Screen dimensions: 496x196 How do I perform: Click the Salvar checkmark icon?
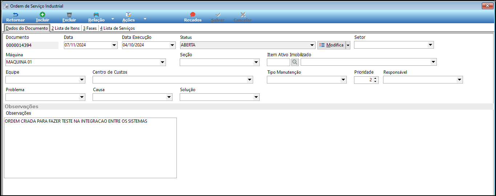218,15
